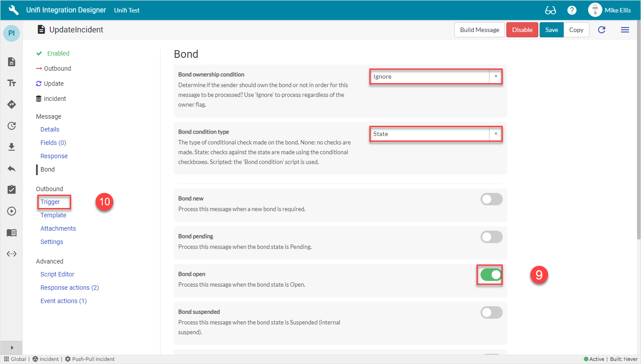Disable the Bond open toggle
This screenshot has width=641, height=364.
(489, 275)
